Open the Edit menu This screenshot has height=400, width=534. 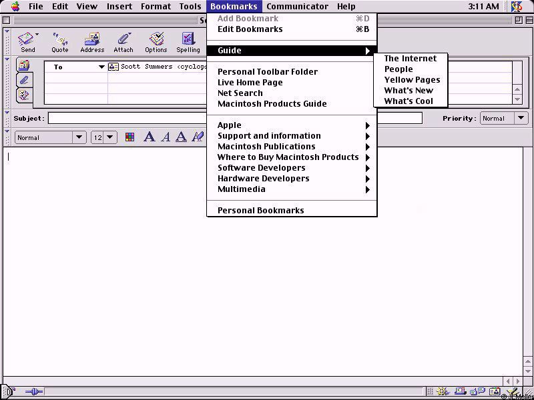pos(60,7)
